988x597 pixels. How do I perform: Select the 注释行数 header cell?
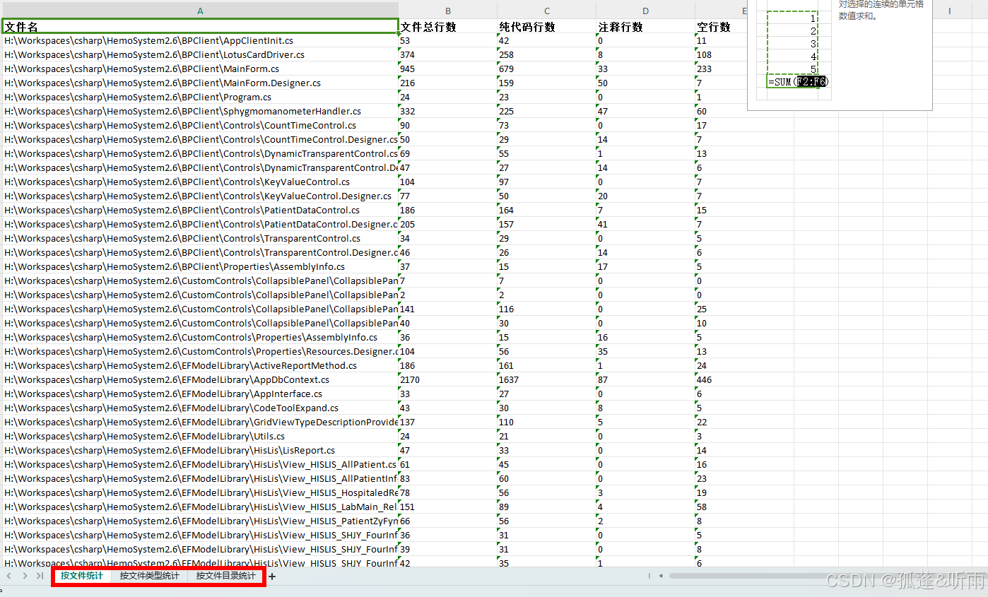[x=645, y=27]
